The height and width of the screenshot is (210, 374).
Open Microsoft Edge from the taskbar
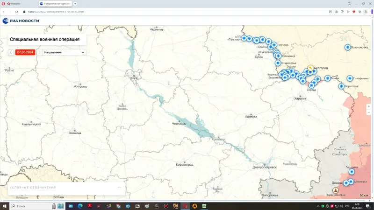(x=80, y=206)
